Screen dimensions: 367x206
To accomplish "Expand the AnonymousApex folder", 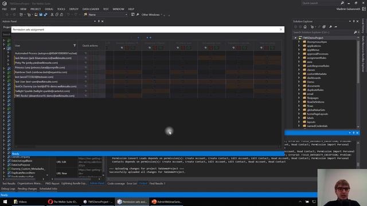I will pyautogui.click(x=299, y=42).
